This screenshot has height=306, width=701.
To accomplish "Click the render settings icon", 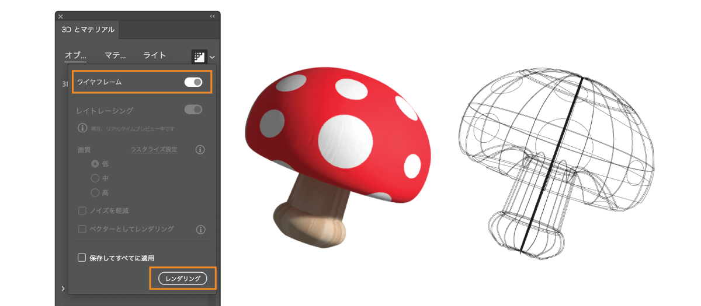I will pos(199,57).
